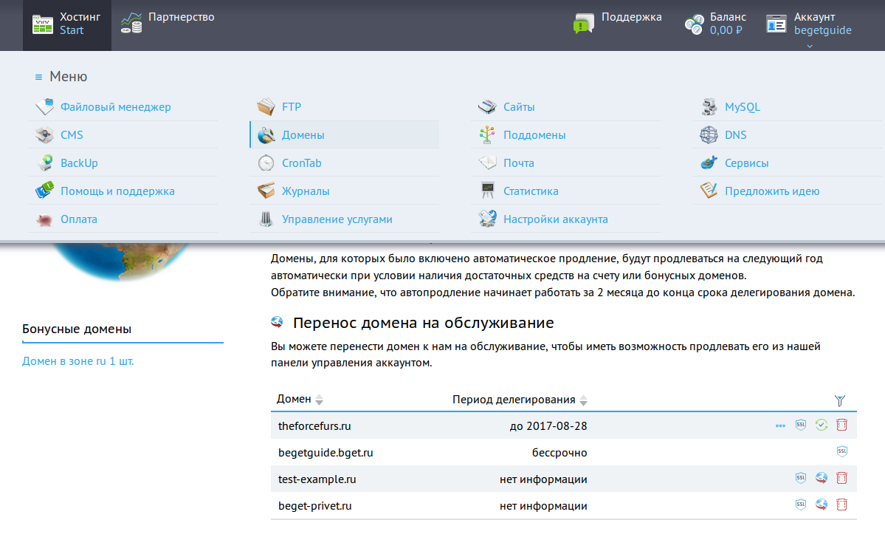The image size is (885, 554).
Task: Click transfer domain icon for beget-privet.ru
Action: click(821, 505)
